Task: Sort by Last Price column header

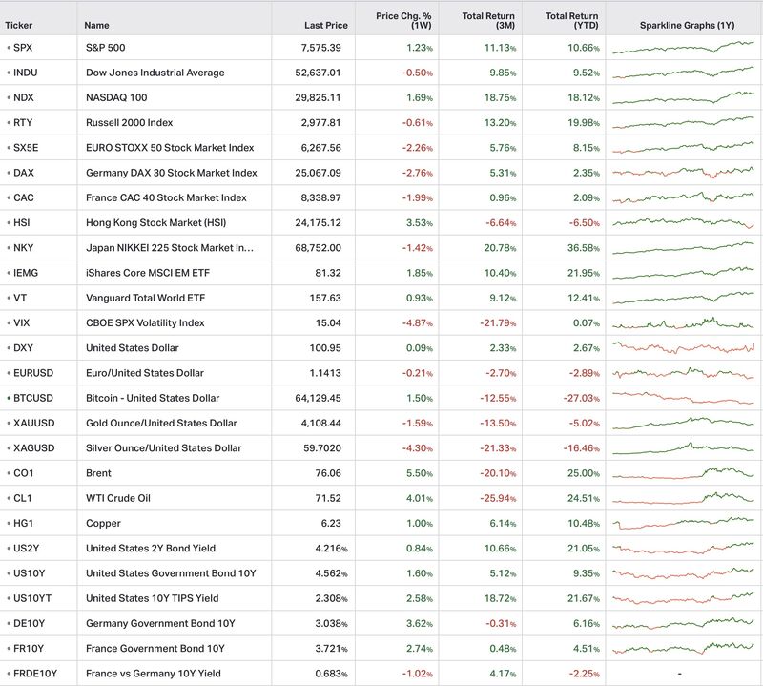Action: pyautogui.click(x=326, y=26)
